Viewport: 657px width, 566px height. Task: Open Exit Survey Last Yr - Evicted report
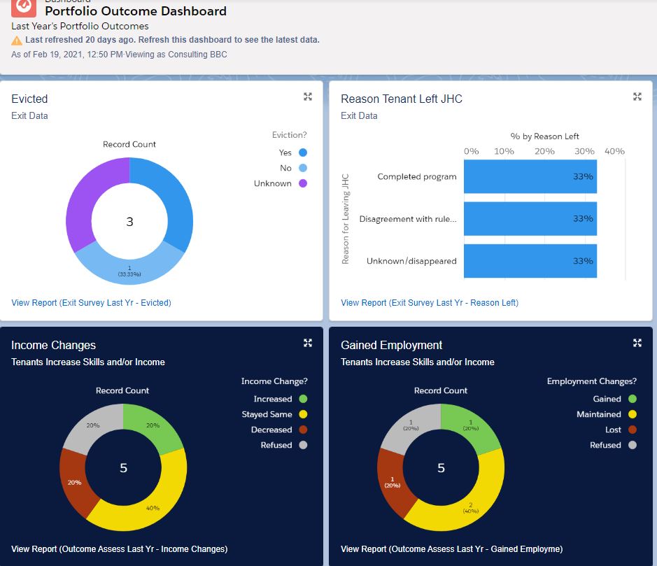coord(91,302)
